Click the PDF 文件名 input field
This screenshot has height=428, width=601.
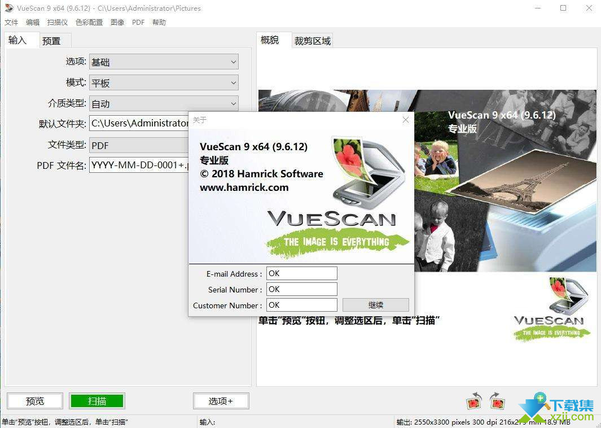pos(139,165)
